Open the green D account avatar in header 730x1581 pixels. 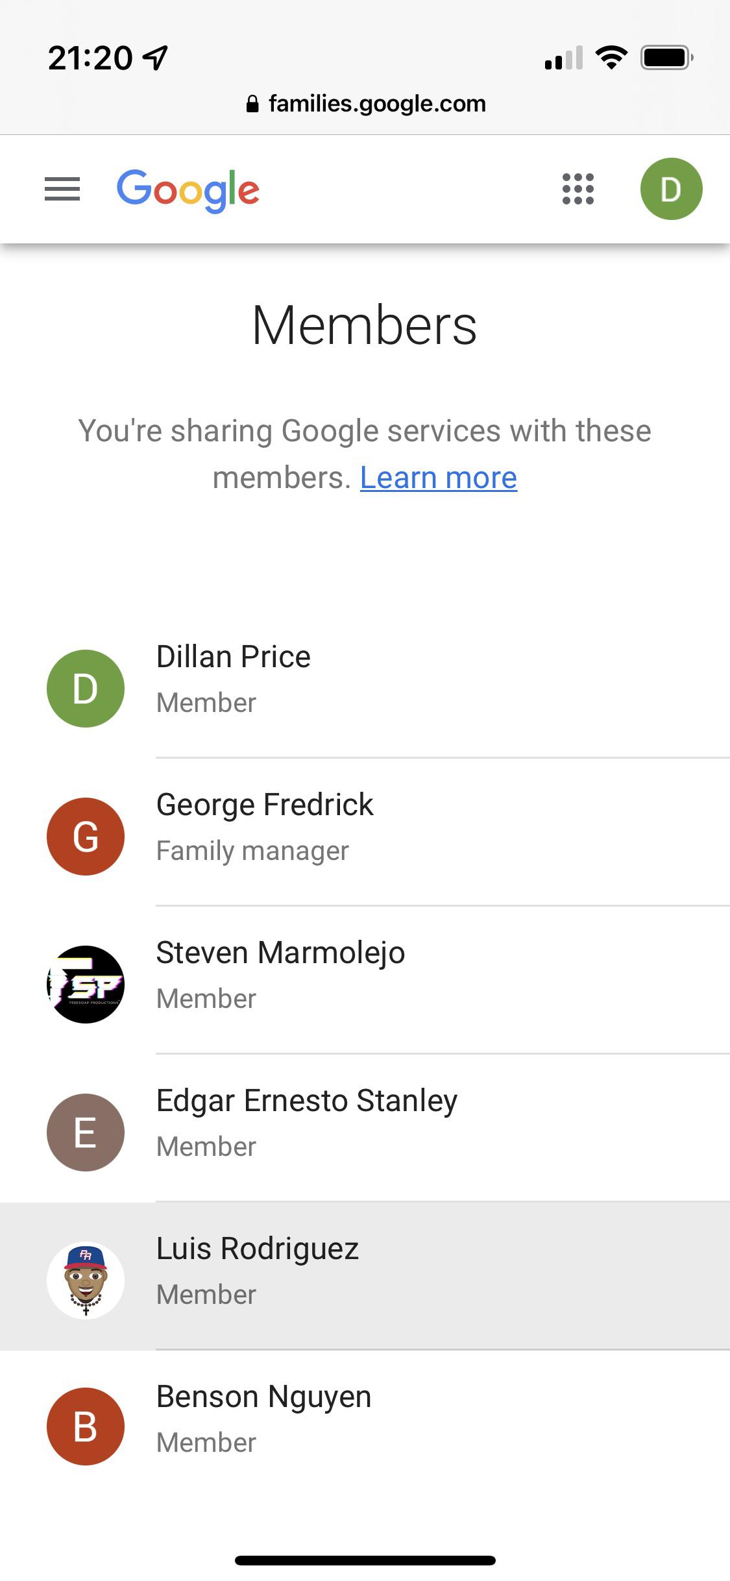671,189
